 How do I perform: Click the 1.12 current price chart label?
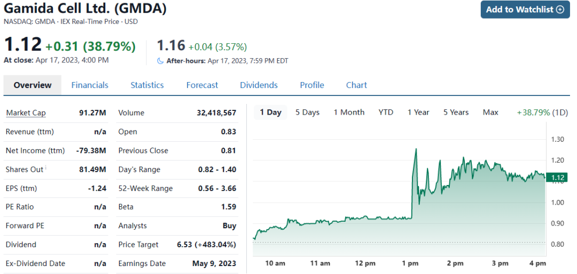coord(556,178)
